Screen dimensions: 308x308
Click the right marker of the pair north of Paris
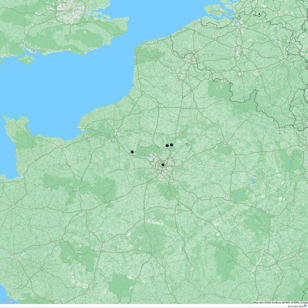coord(172,145)
